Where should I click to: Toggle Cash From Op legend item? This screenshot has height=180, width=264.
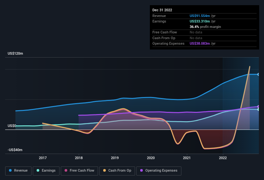(117, 170)
